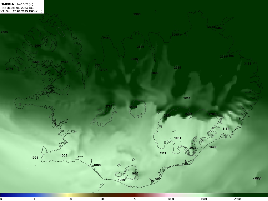Click the '100' tick on the color scale

69,199
